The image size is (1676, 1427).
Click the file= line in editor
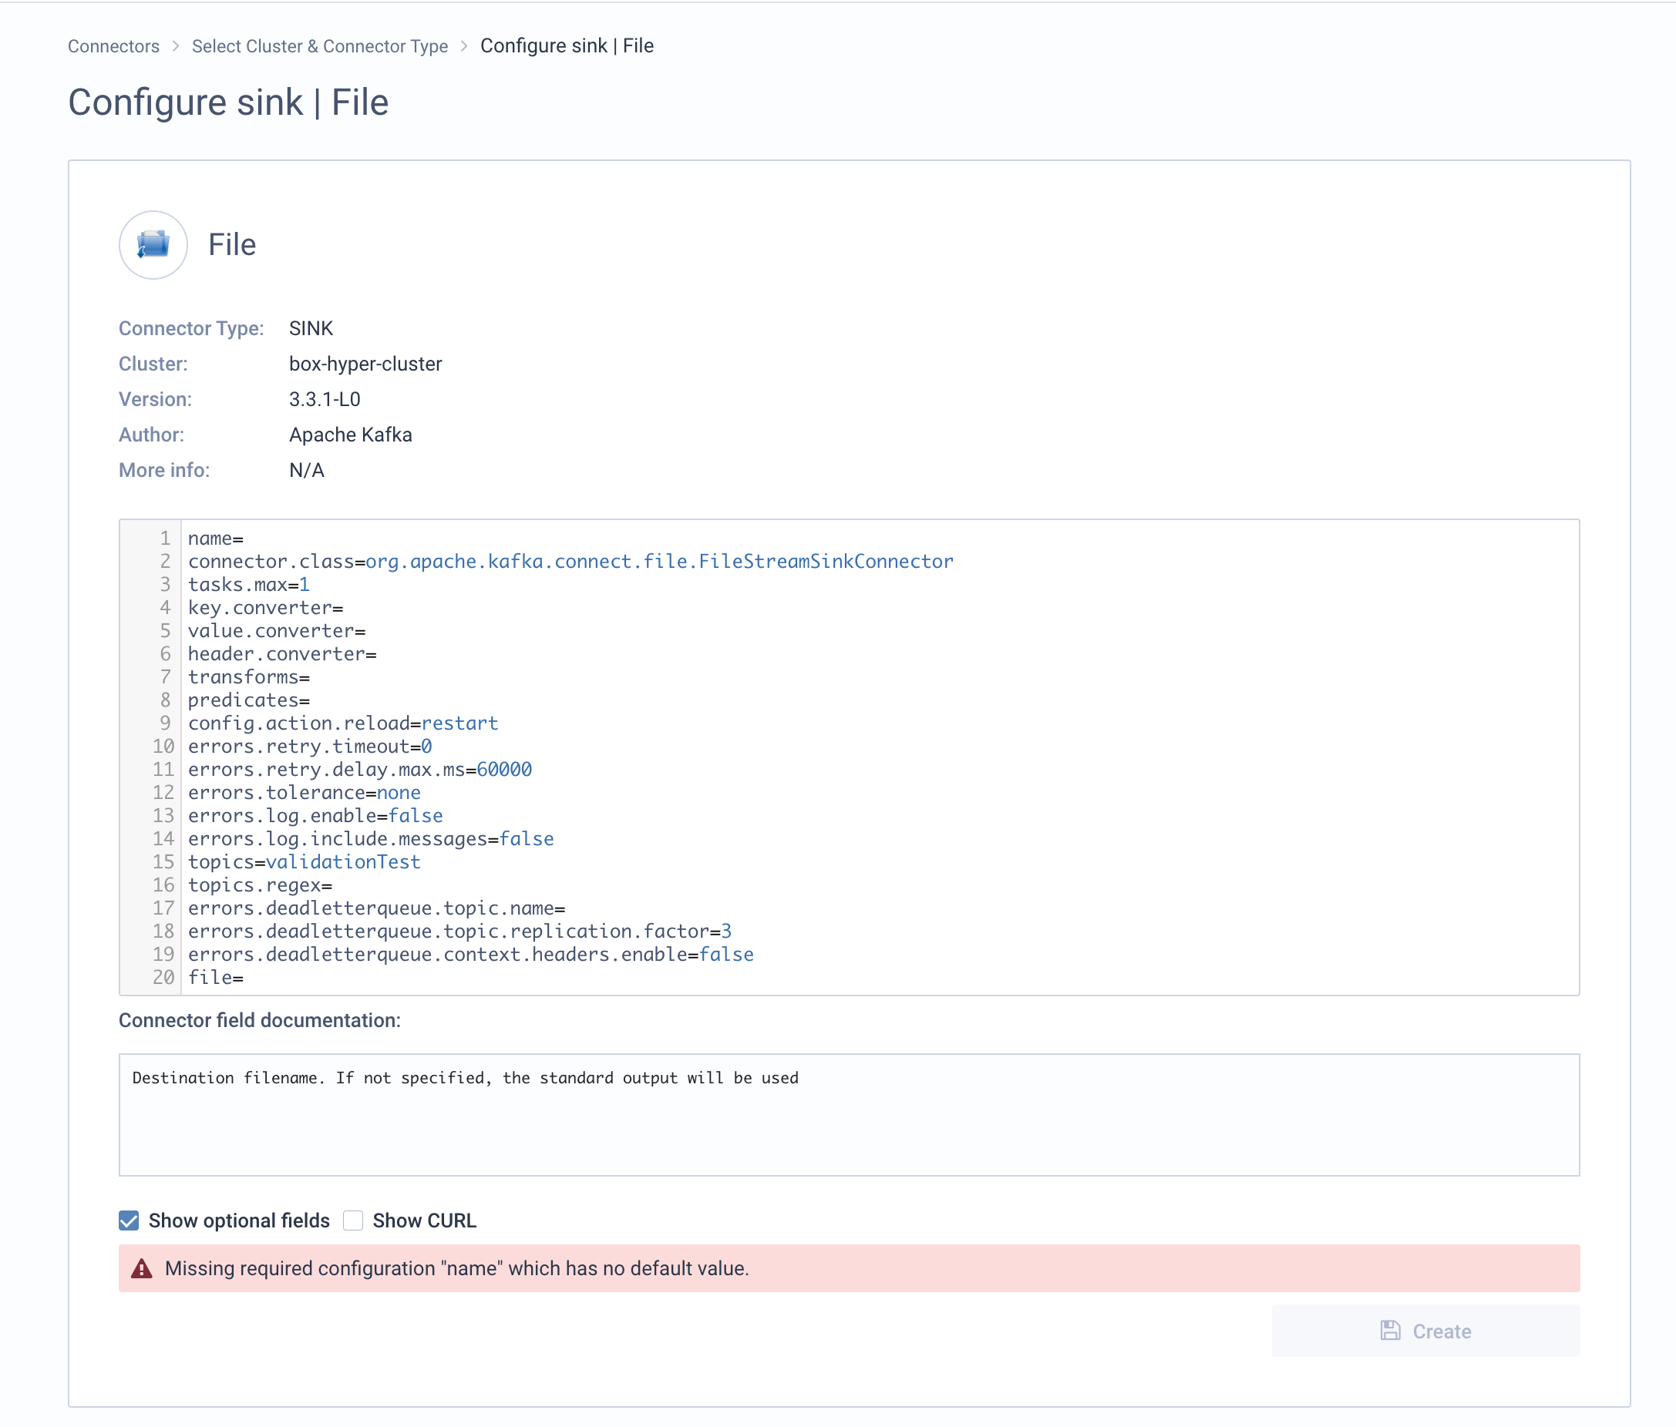coord(216,978)
